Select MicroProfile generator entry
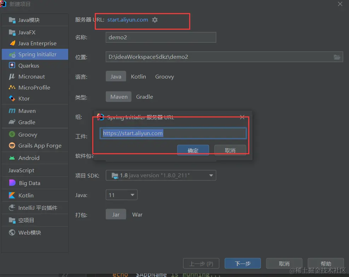 click(35, 87)
